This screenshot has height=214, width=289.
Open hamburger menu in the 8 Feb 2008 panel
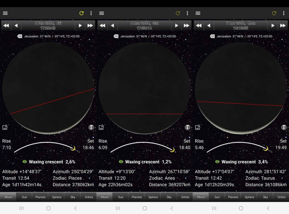click(5, 13)
